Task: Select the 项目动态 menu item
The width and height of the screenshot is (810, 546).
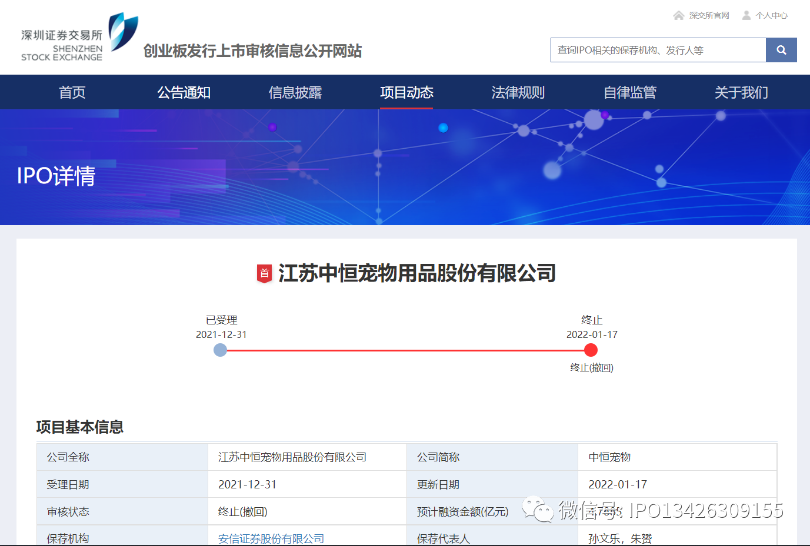Action: tap(406, 92)
